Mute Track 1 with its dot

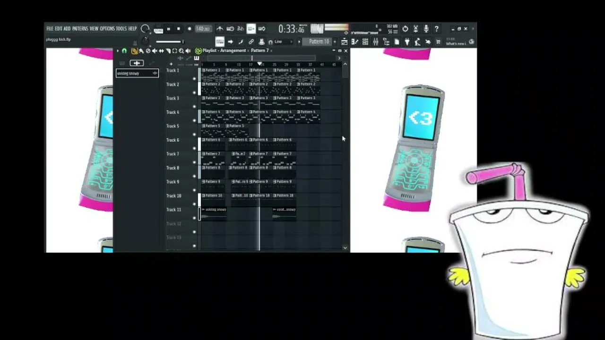(194, 79)
